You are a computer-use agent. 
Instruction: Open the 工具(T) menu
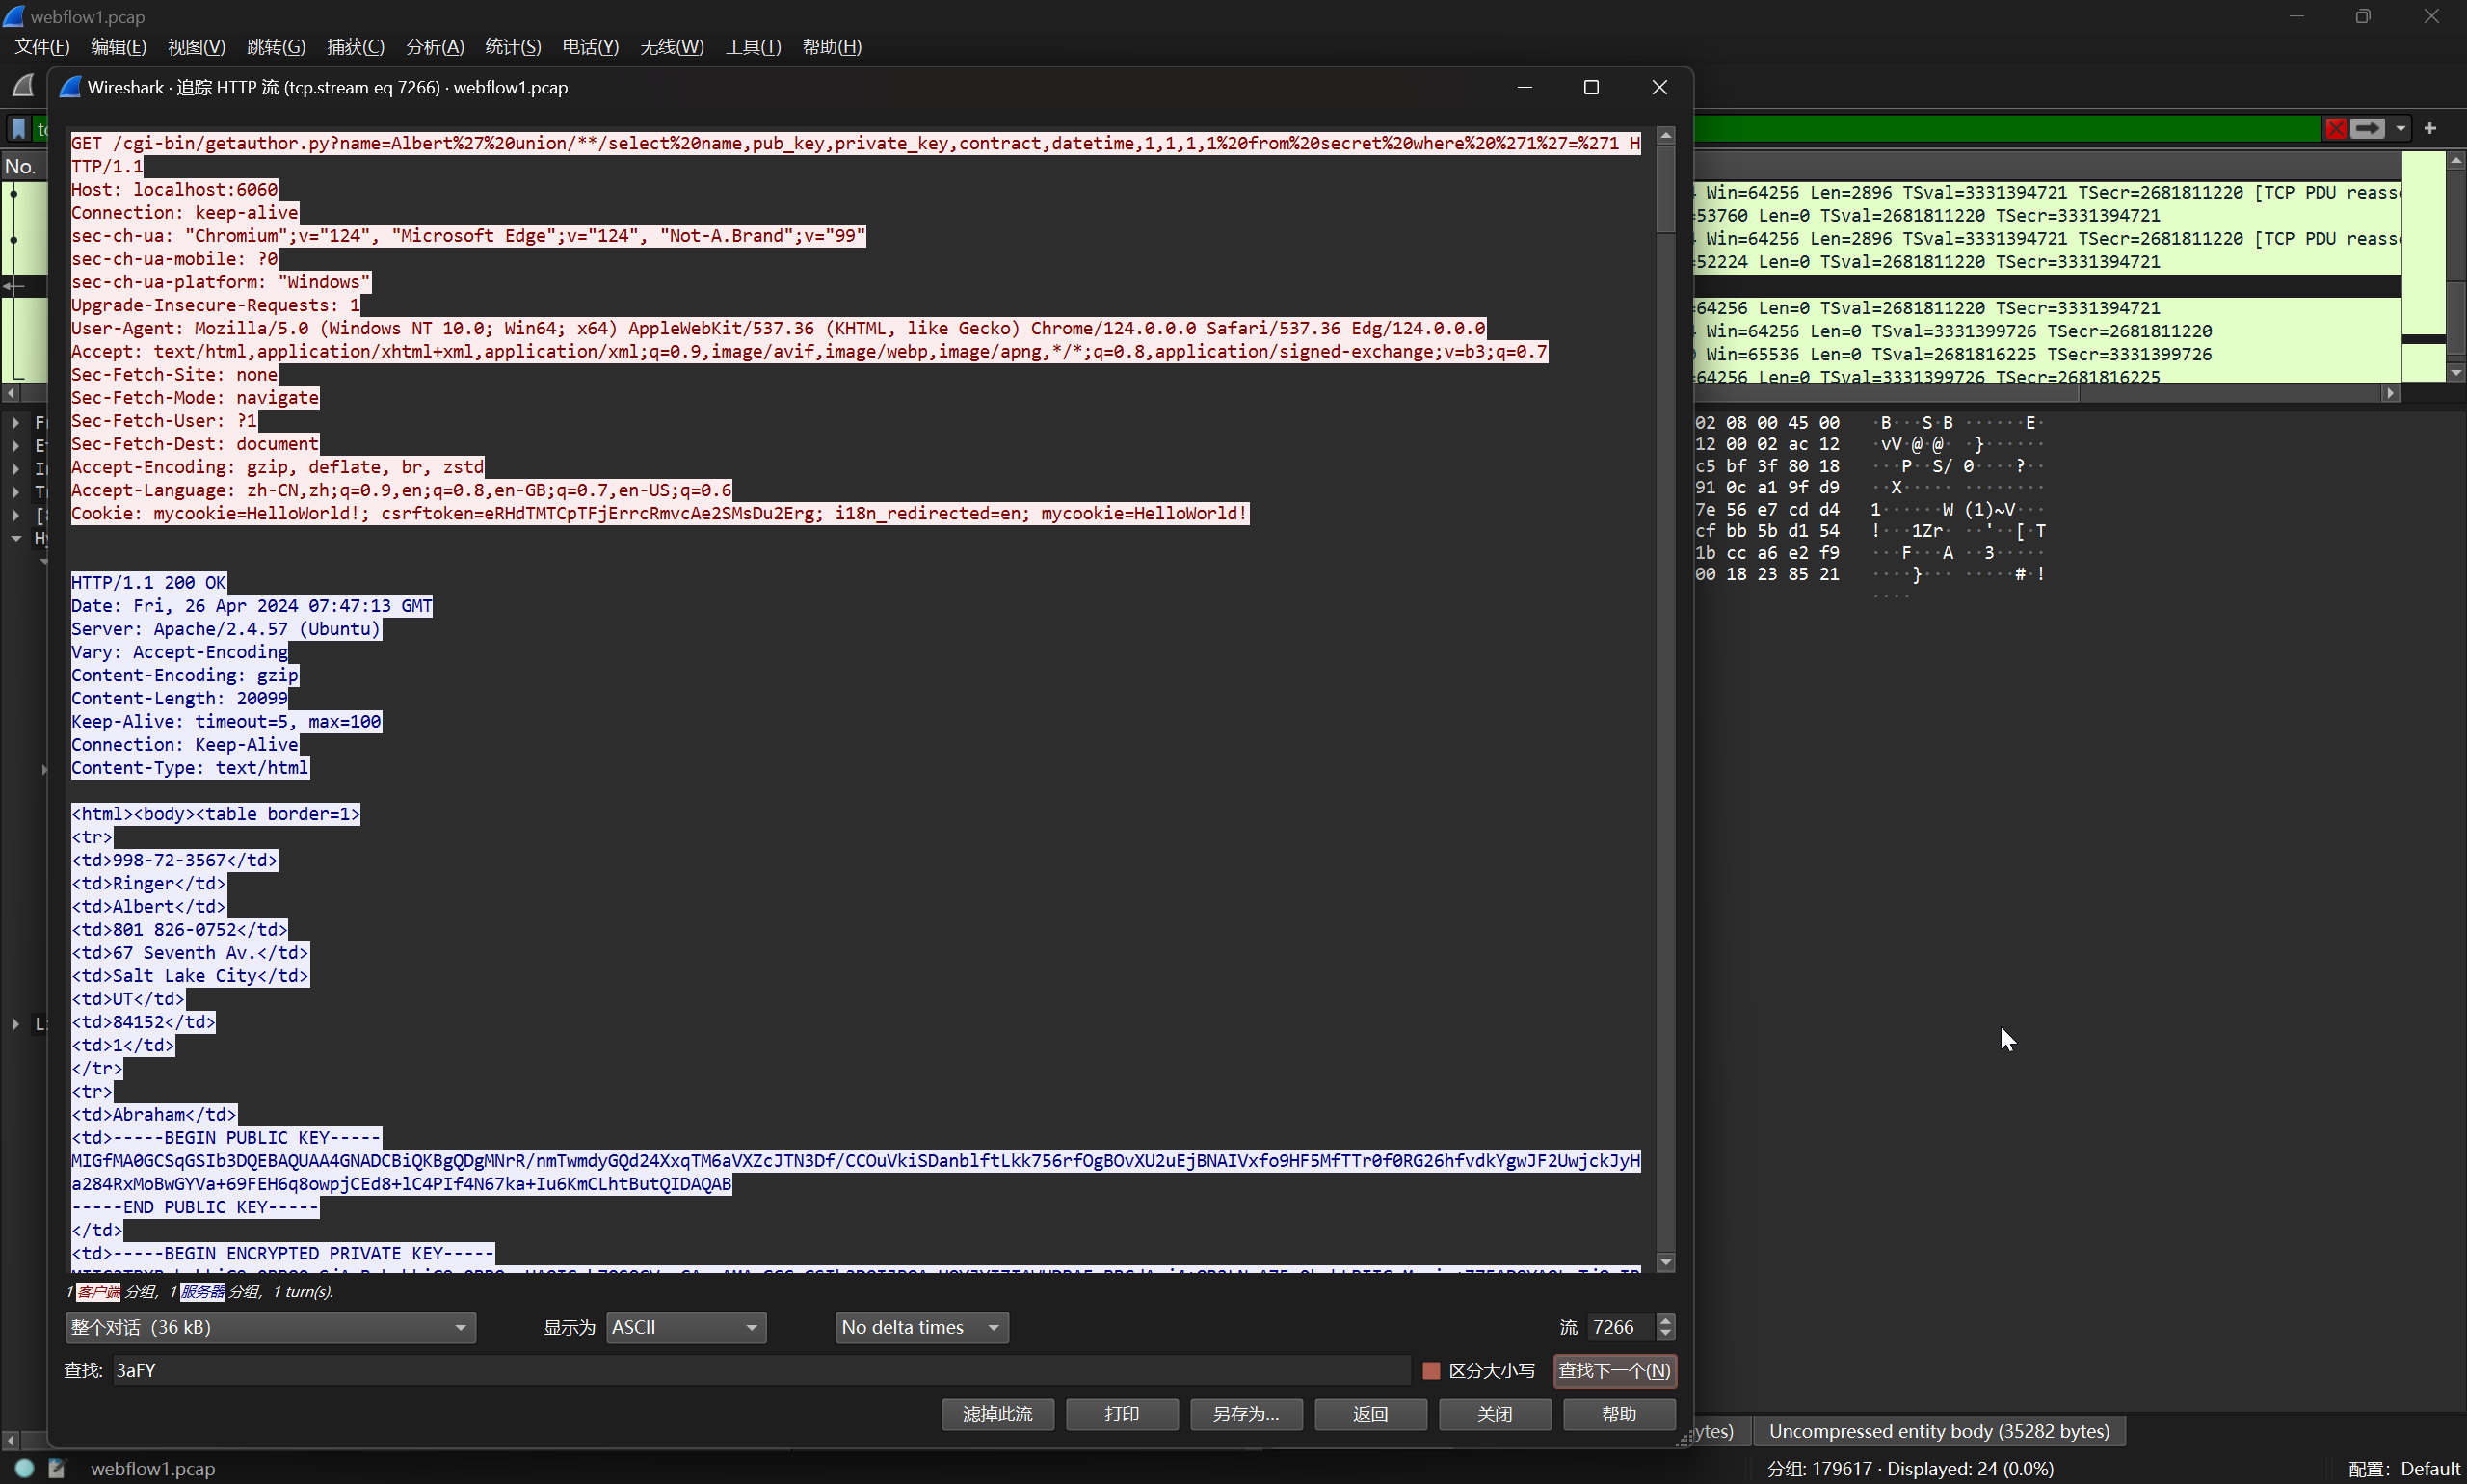(x=752, y=47)
